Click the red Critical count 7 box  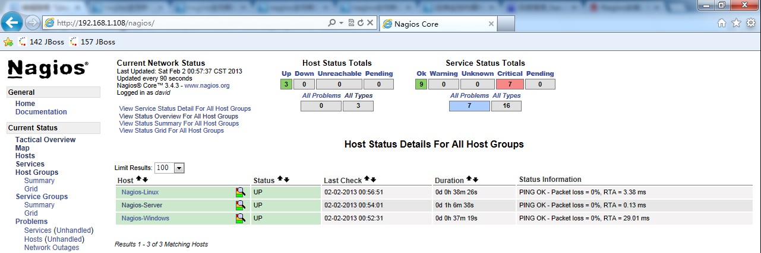point(510,84)
